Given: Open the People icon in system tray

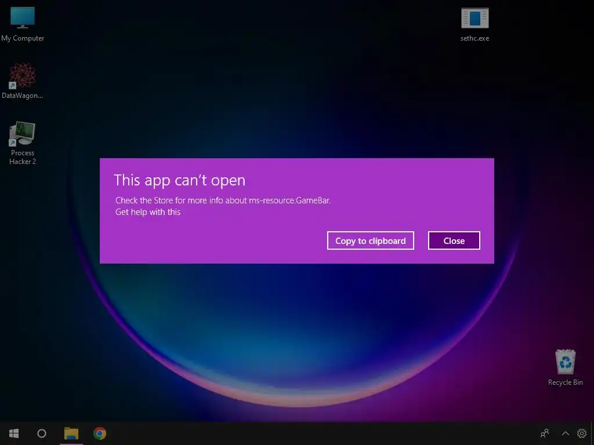Looking at the screenshot, I should pos(545,433).
